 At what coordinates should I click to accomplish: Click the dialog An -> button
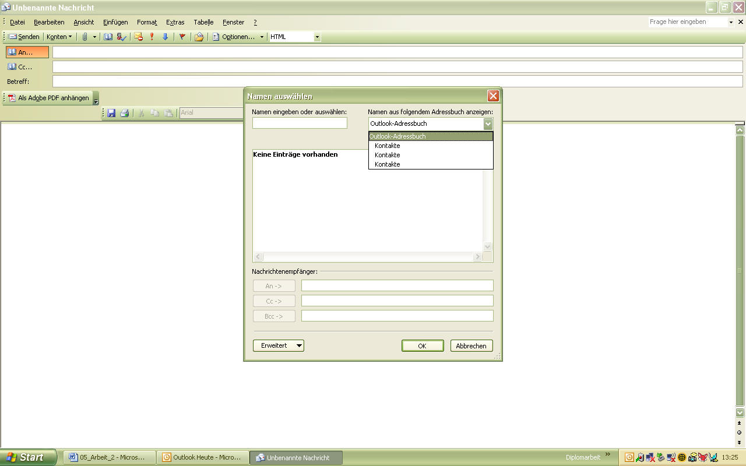pyautogui.click(x=274, y=285)
